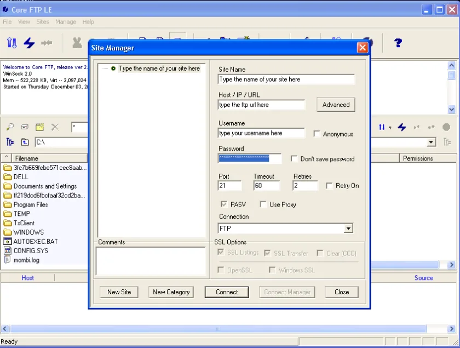The height and width of the screenshot is (348, 460).
Task: Click into the Host / IP / URL field
Action: [x=262, y=105]
